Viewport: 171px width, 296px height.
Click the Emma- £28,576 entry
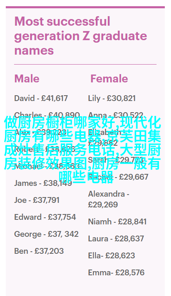(116, 272)
